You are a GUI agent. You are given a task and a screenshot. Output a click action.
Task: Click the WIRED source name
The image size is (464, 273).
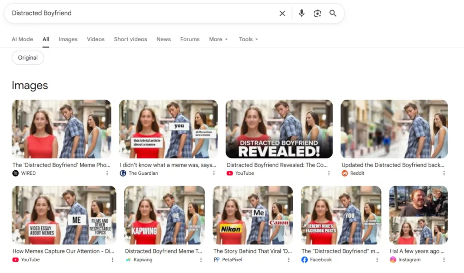pos(29,173)
